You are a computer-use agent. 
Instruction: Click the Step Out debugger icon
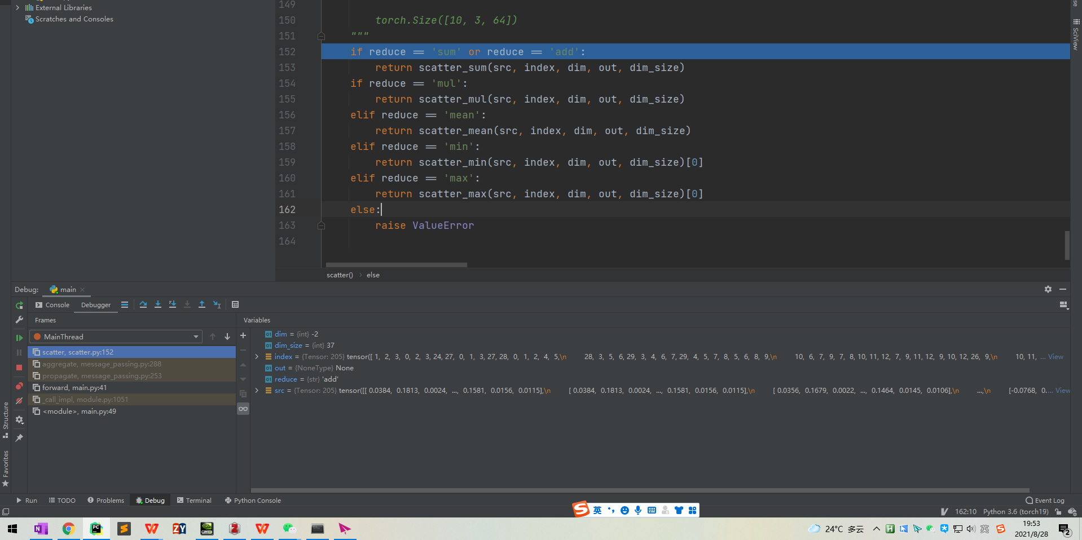tap(202, 304)
